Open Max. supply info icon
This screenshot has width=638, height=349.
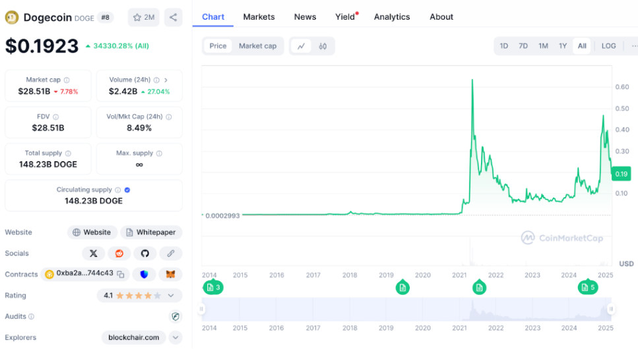[159, 153]
